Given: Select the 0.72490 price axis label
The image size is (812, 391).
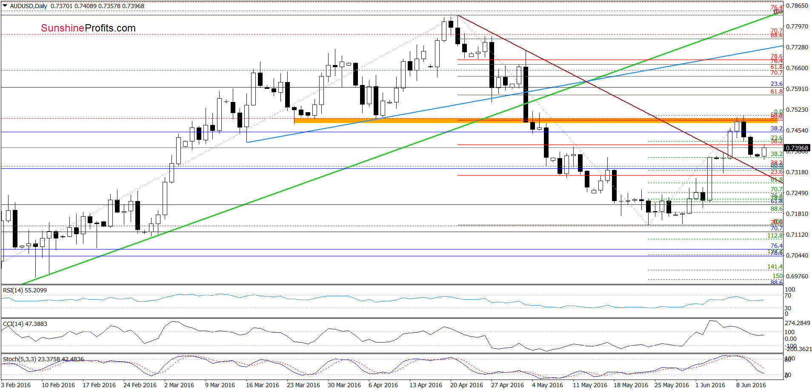Looking at the screenshot, I should tap(797, 193).
